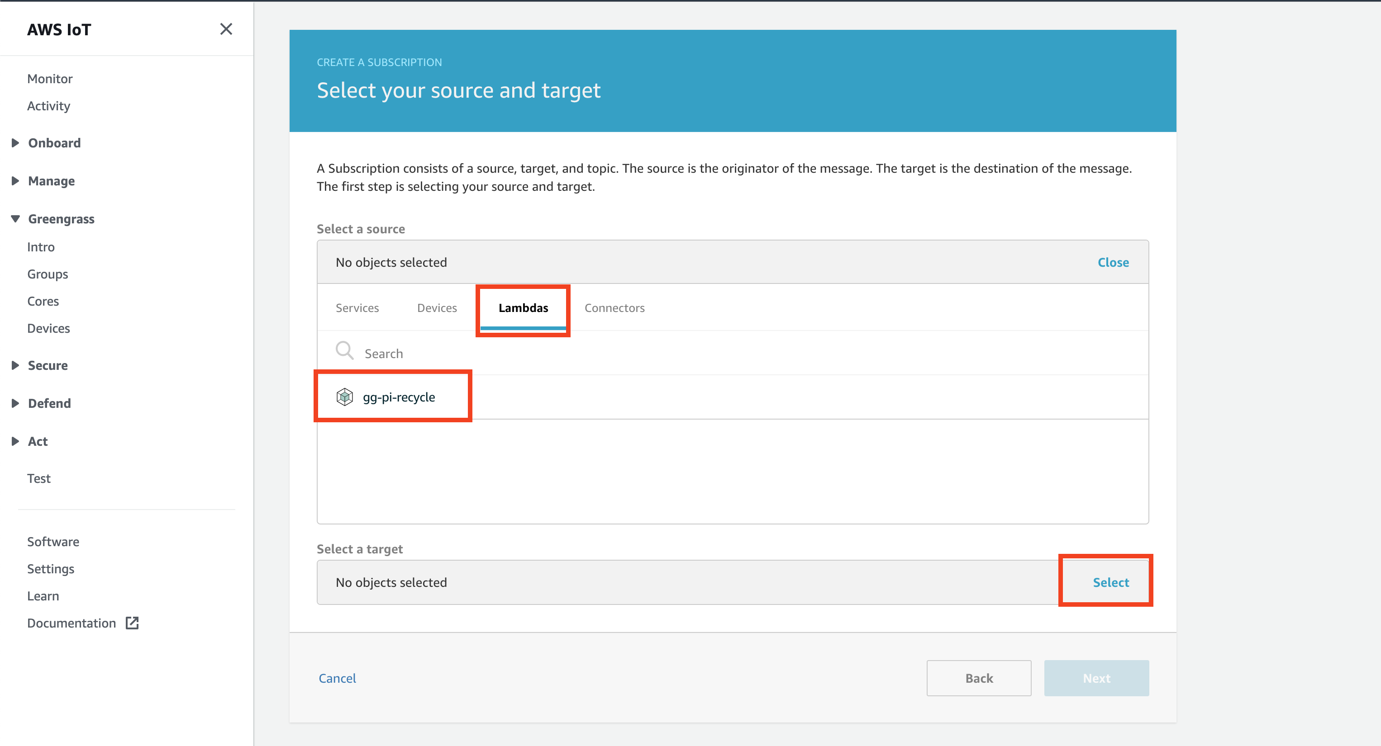Open the Software page
The width and height of the screenshot is (1381, 746).
click(x=53, y=542)
